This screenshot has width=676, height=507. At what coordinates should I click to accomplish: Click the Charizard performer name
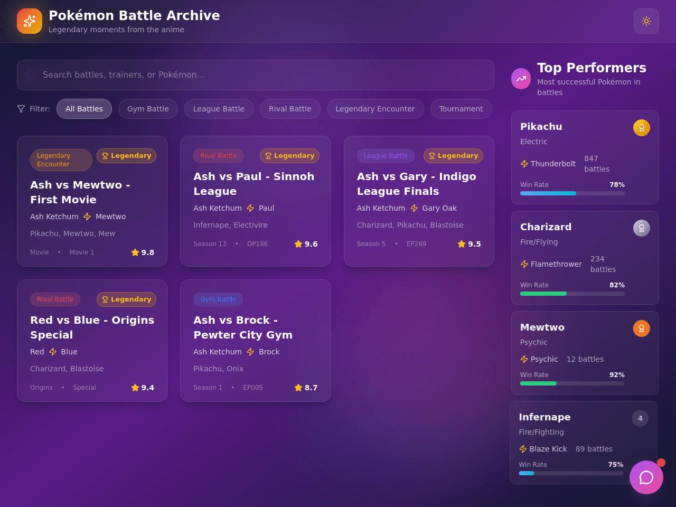(x=546, y=227)
